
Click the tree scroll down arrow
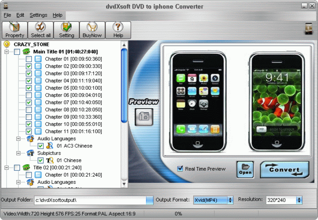tap(124, 184)
